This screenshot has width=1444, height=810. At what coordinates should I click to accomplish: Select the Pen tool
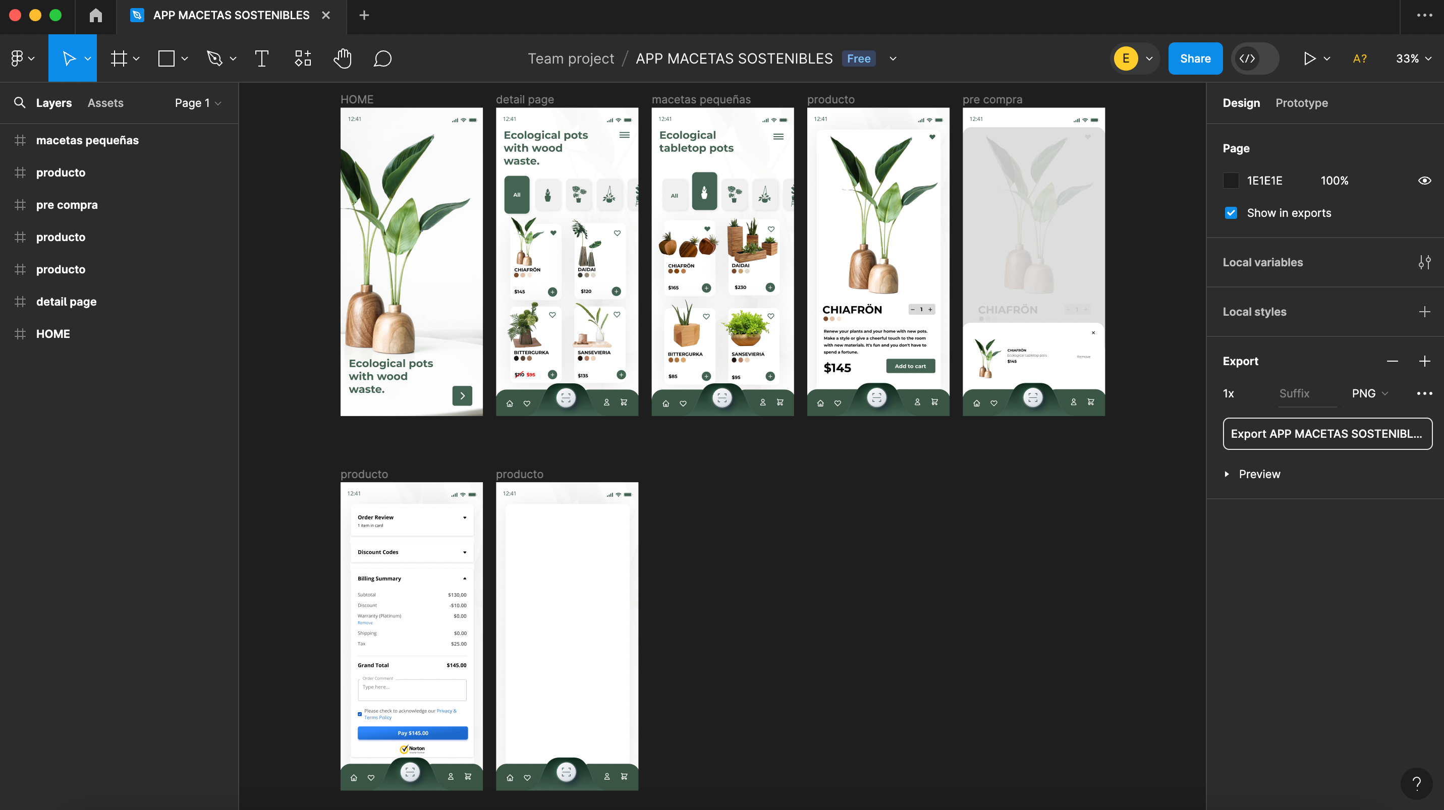pos(215,59)
